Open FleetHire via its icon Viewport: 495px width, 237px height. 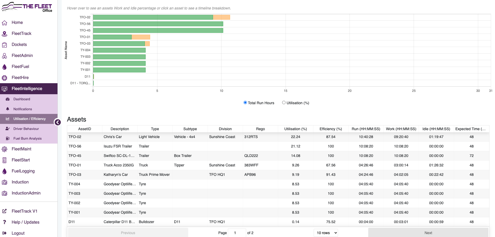(x=5, y=78)
